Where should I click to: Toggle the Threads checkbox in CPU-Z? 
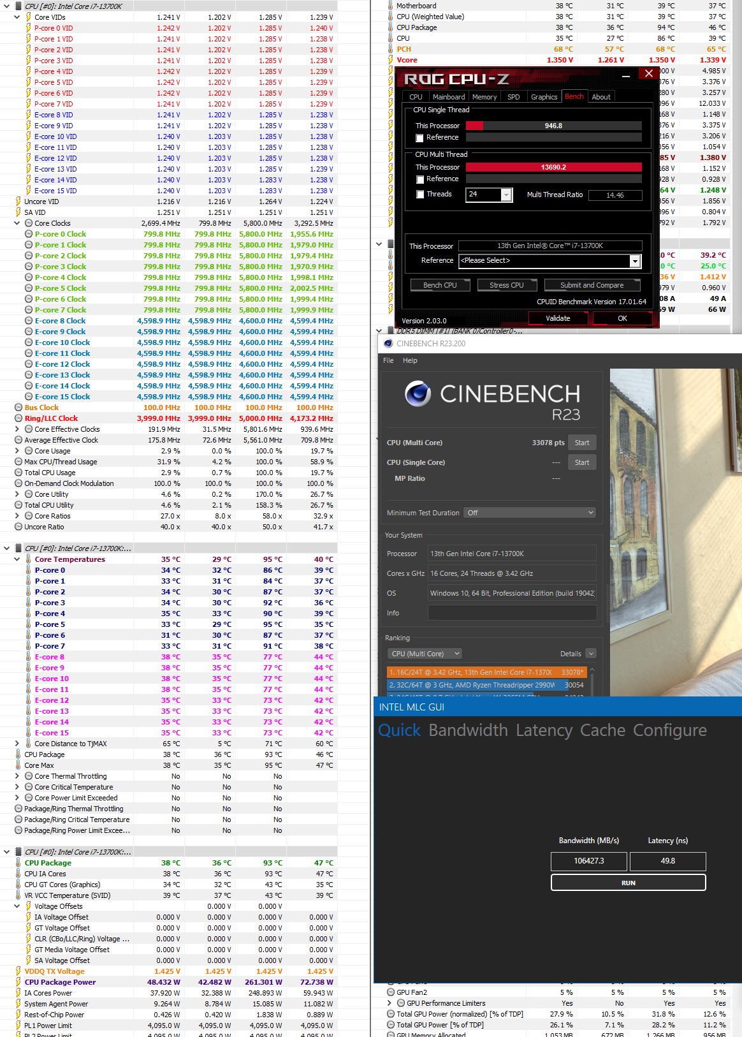[x=419, y=195]
